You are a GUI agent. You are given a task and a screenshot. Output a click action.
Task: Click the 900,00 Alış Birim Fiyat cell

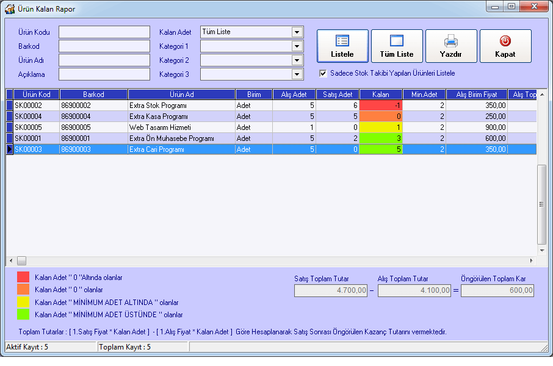pos(477,127)
